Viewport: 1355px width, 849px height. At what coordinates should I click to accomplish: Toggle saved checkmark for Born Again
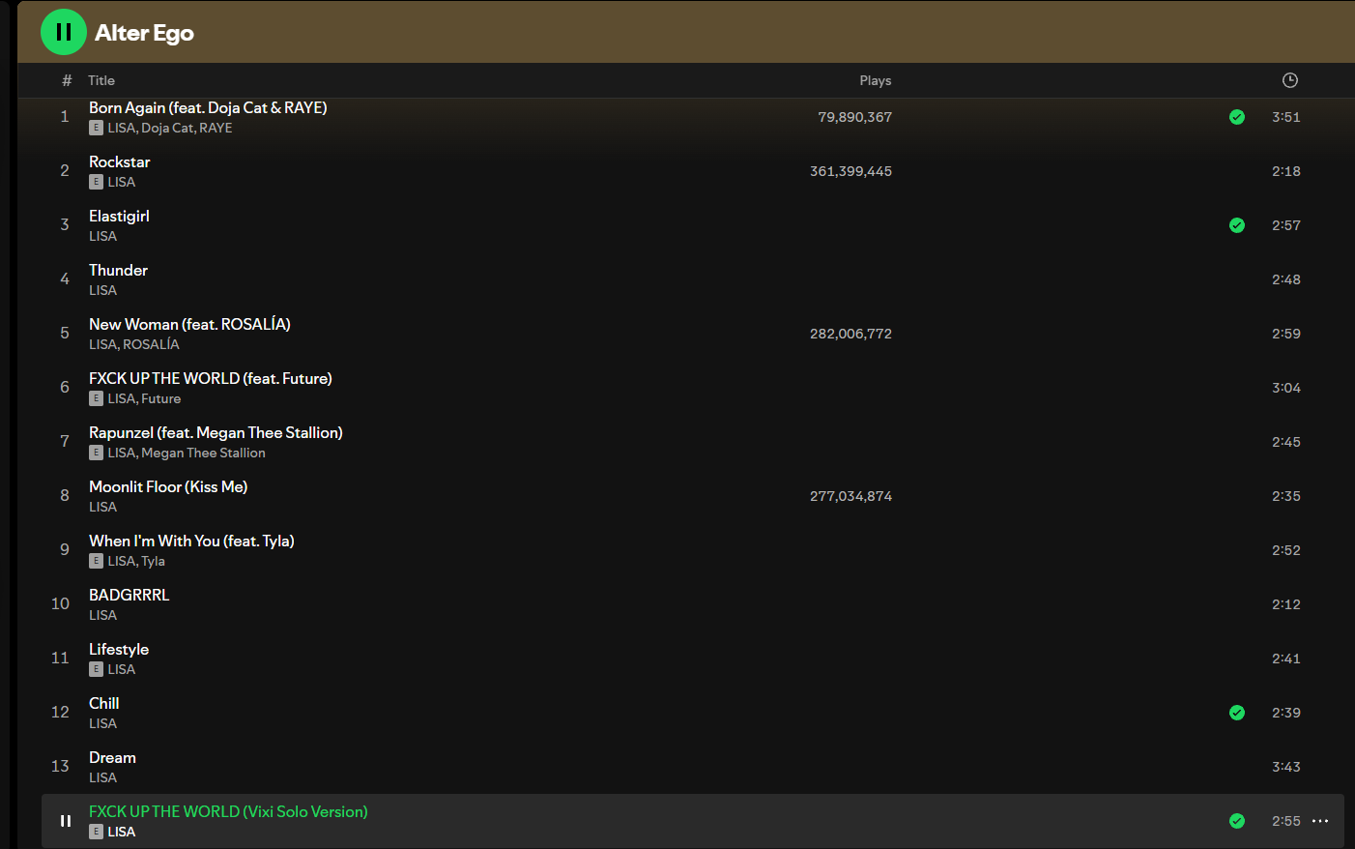[1236, 117]
